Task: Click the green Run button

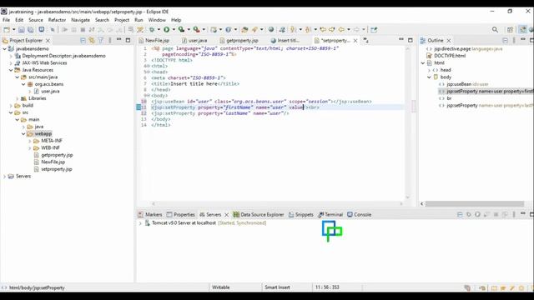Action: click(x=167, y=30)
